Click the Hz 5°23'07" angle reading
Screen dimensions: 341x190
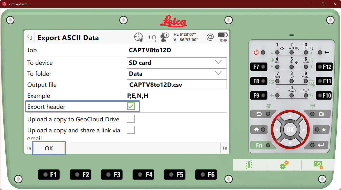pos(185,35)
